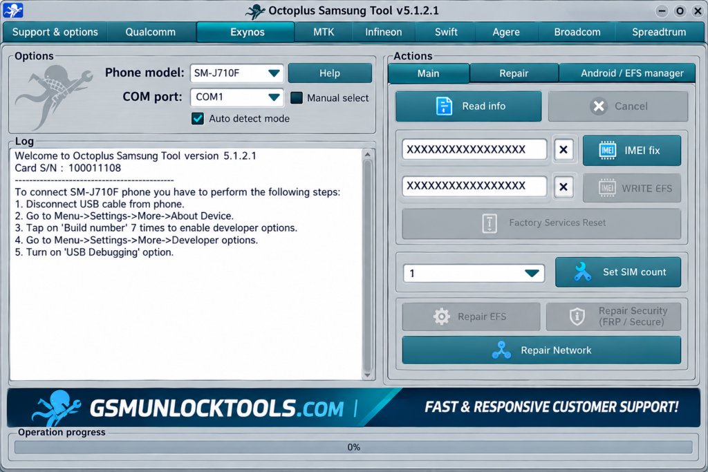Image resolution: width=708 pixels, height=472 pixels.
Task: Toggle the Manual select checkbox
Action: (x=296, y=98)
